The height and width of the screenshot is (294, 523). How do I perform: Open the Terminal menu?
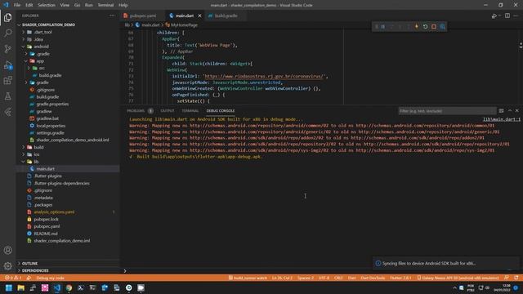coord(105,5)
